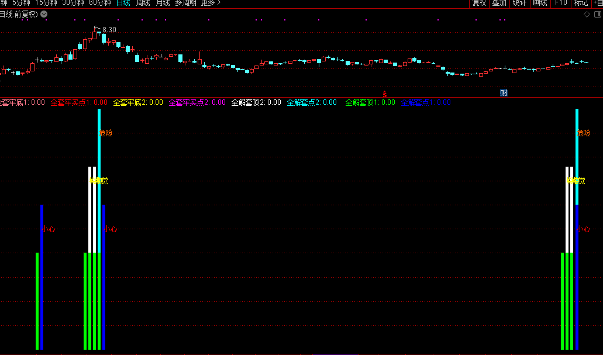Toggle the side panel layout icon
This screenshot has height=355, width=603.
tap(597, 15)
